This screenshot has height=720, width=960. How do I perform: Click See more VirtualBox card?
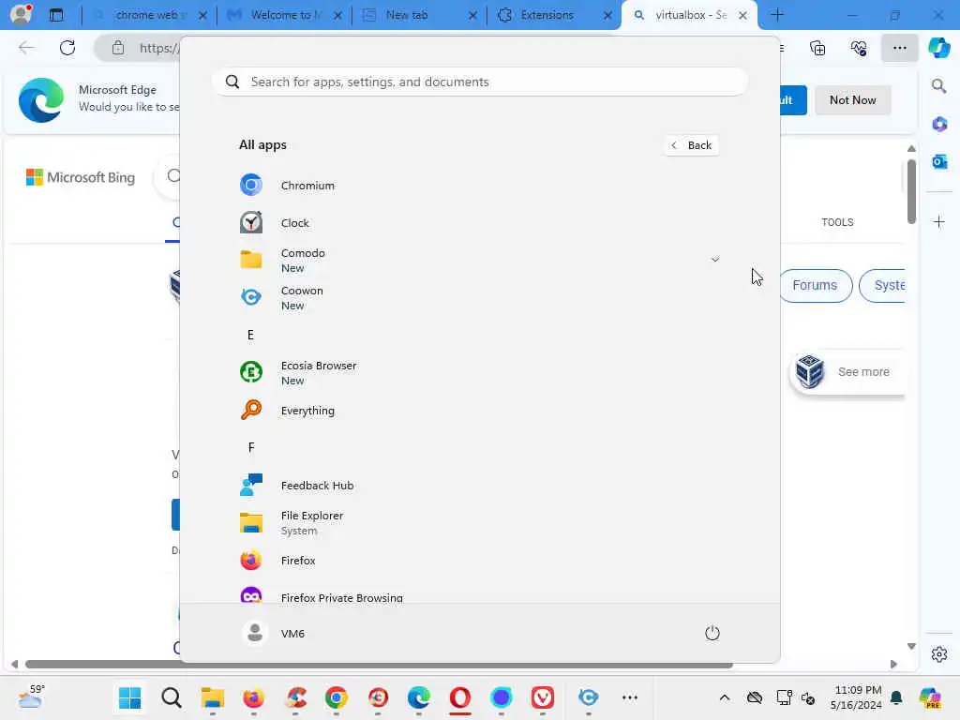coord(847,371)
